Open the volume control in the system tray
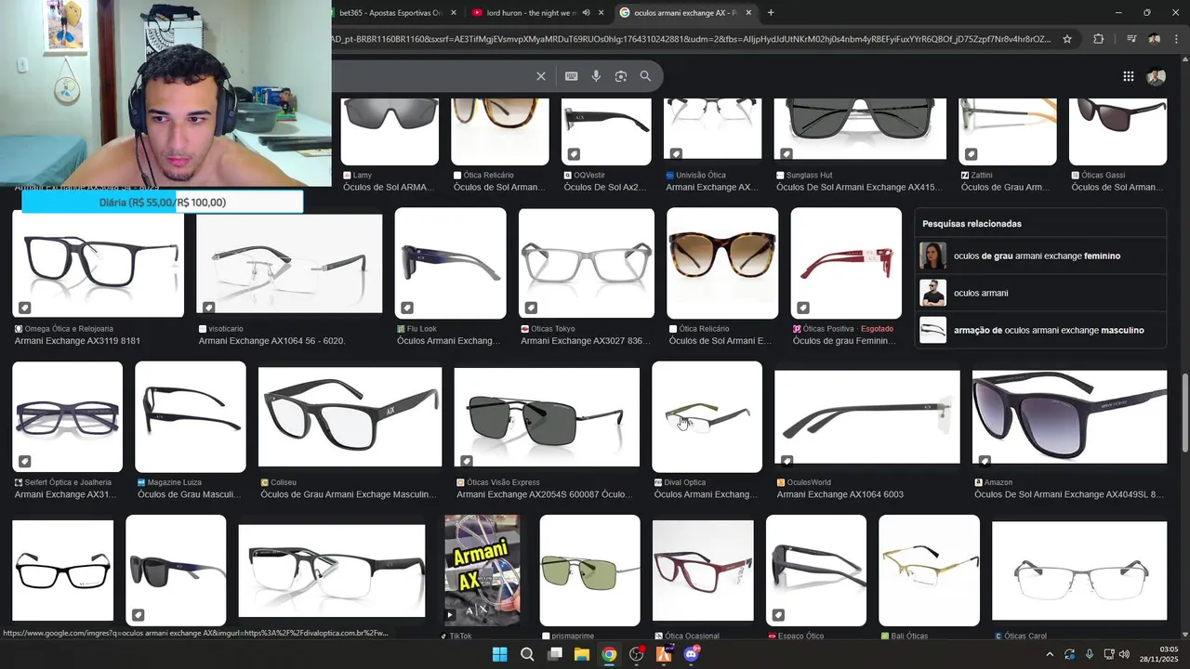 (x=1124, y=654)
